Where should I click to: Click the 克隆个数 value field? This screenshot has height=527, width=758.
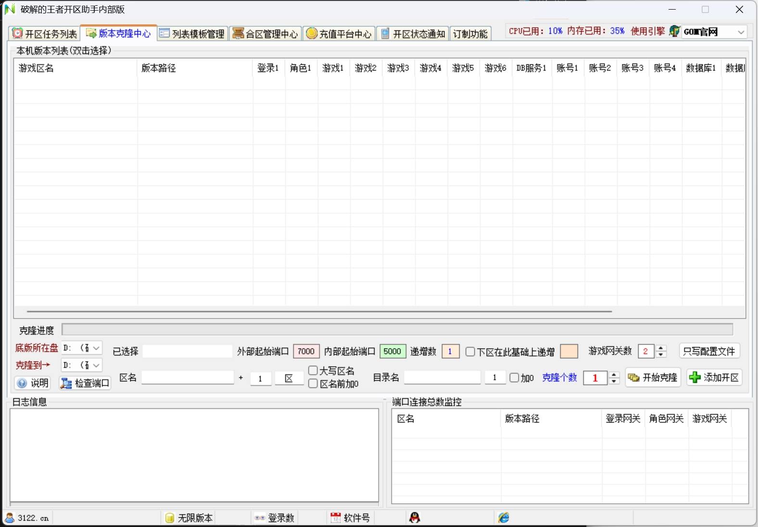coord(595,378)
